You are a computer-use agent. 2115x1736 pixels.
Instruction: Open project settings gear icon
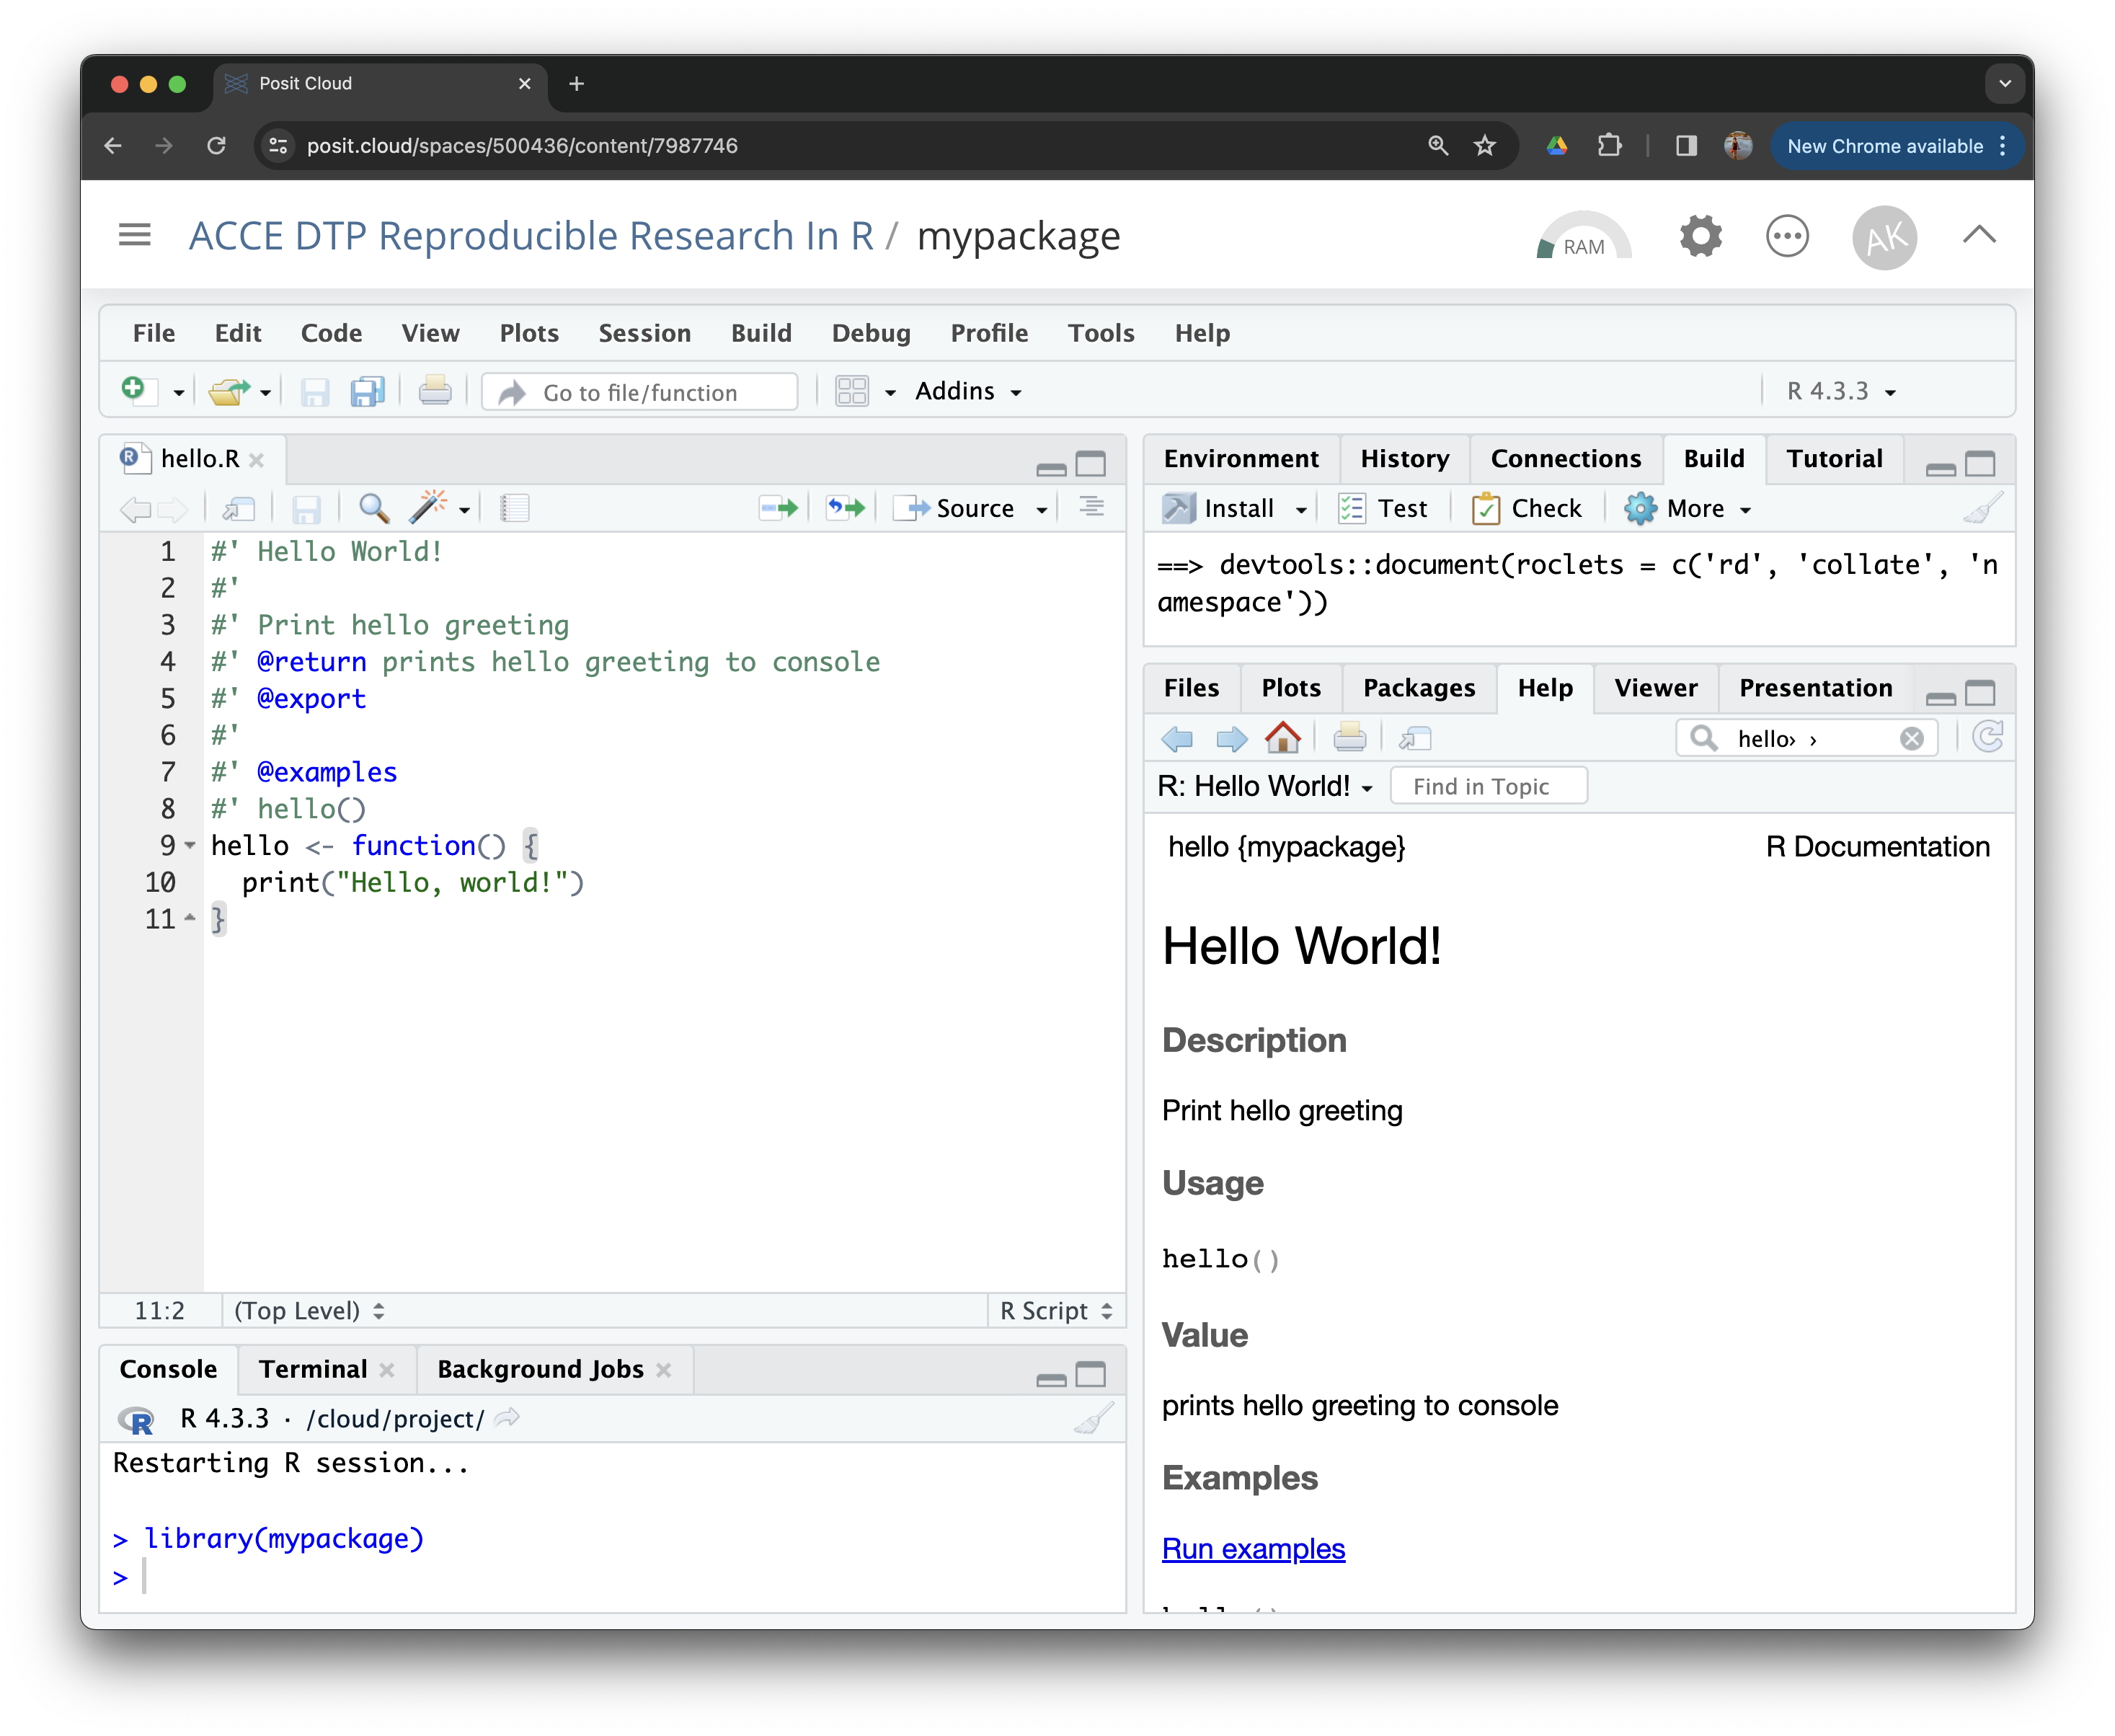(x=1700, y=237)
